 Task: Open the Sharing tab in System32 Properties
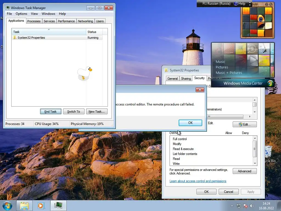pyautogui.click(x=186, y=78)
